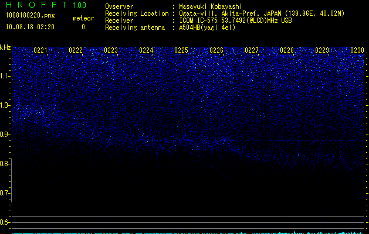Click the 0.8 kHz axis label

pos(5,164)
